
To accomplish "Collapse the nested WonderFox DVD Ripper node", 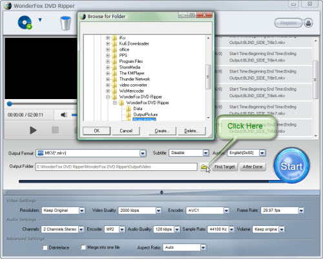I will 115,103.
